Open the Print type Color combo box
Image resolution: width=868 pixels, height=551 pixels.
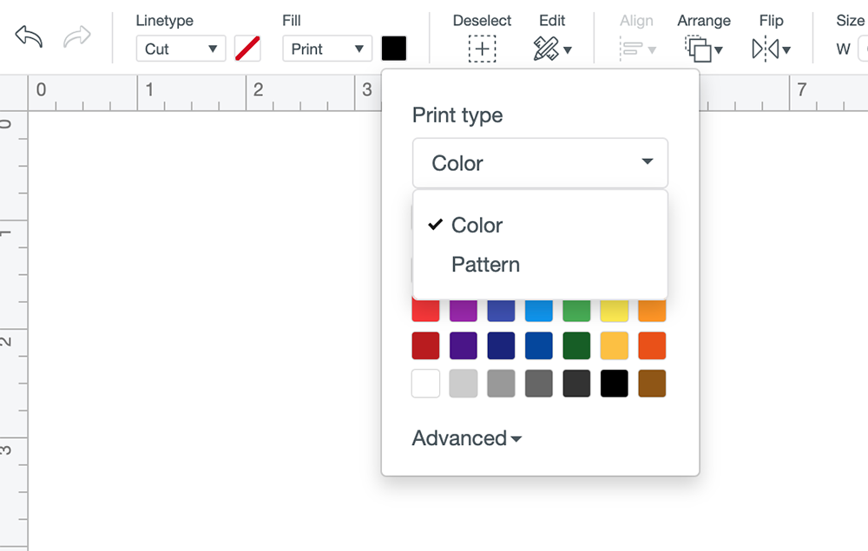(540, 163)
